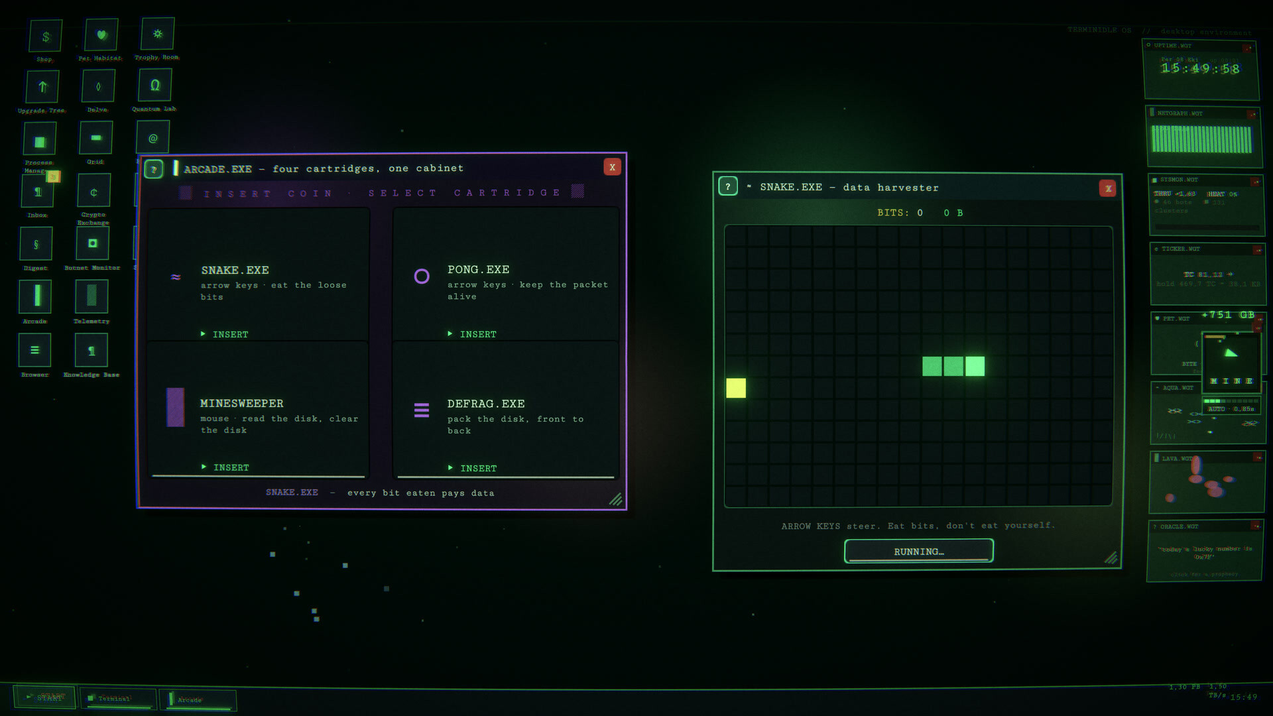The width and height of the screenshot is (1273, 716).
Task: Insert the MINESWEEPER cartridge
Action: [225, 467]
